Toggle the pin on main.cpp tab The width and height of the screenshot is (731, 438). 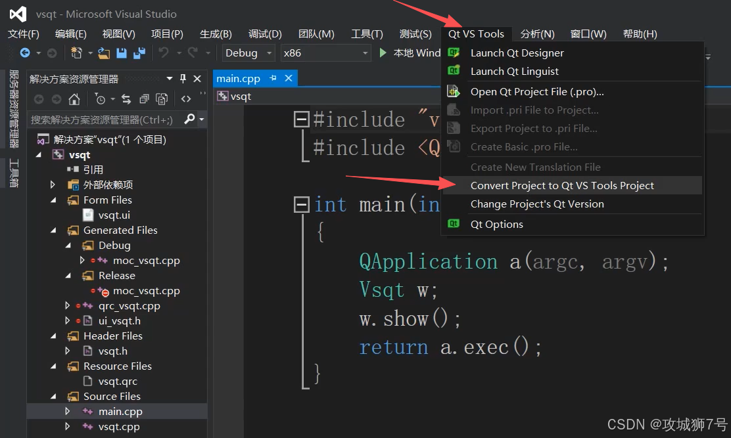(273, 78)
